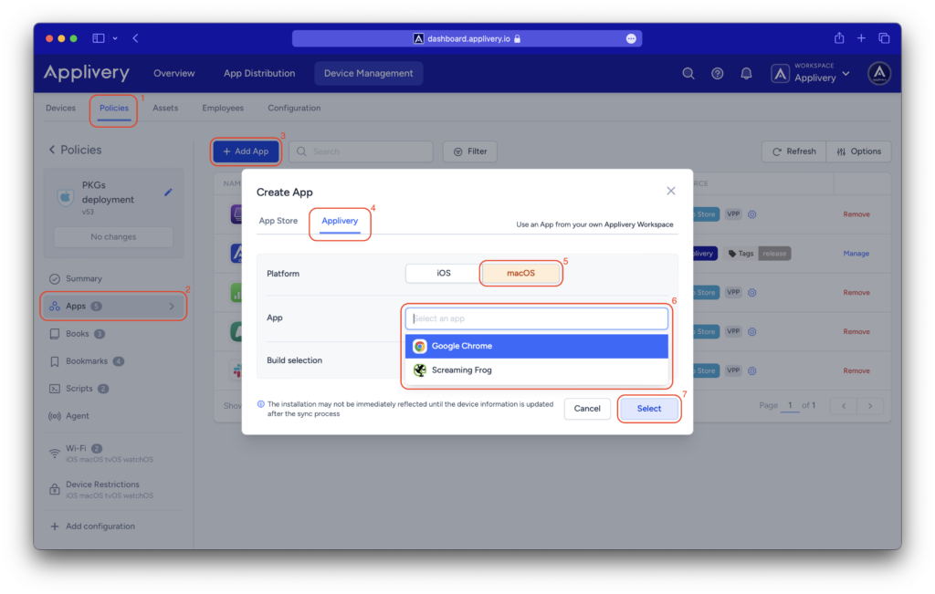Open the notifications bell icon
This screenshot has width=935, height=594.
coord(746,73)
